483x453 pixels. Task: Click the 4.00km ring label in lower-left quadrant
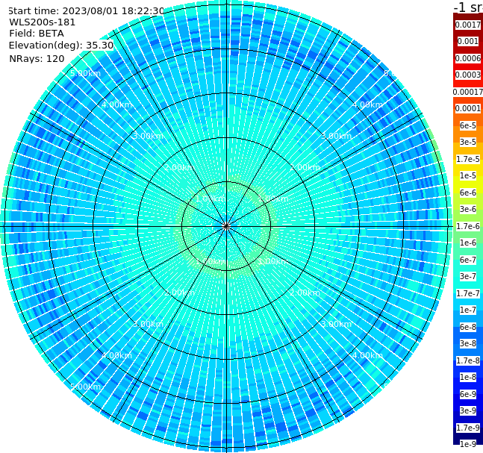116,355
